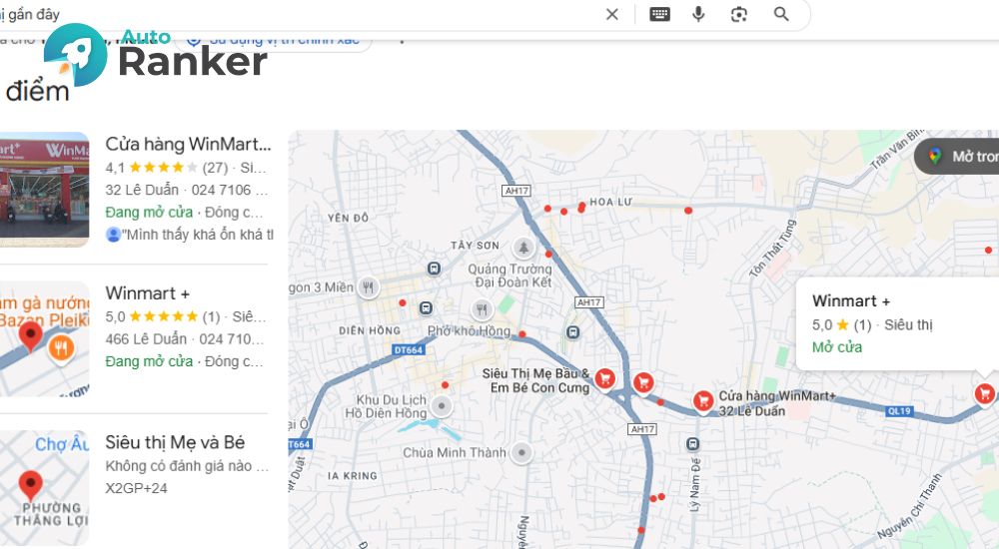Click the red dot by Phở khô Hồng
The image size is (999, 549).
coord(522,333)
